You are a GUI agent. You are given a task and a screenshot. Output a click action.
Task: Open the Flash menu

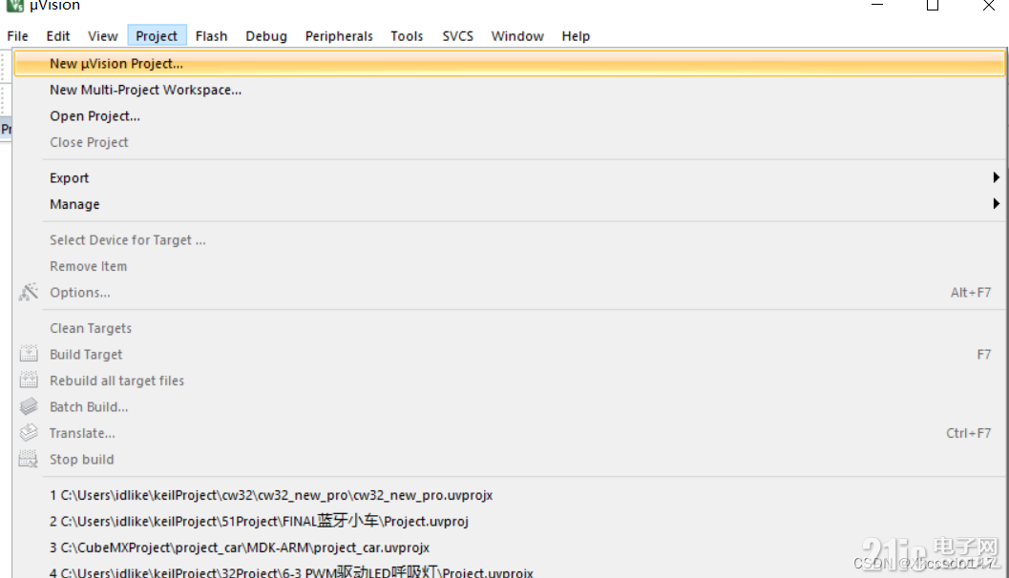click(212, 36)
